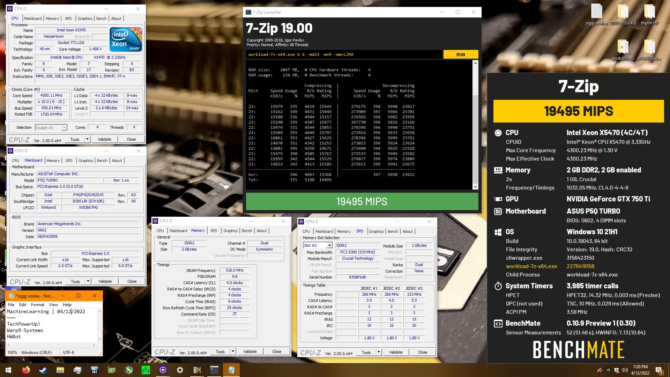Click Close in the Mainboard CPU-Z window
This screenshot has width=670, height=377.
coord(132,281)
